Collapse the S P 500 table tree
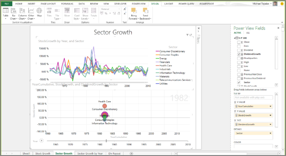Viewport: 286px width, 156px height. point(235,38)
